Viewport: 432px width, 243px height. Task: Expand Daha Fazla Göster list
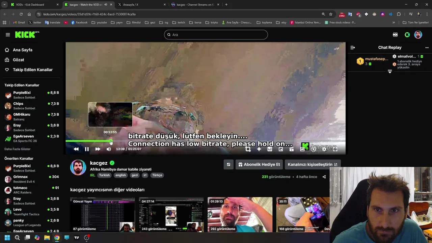point(18,149)
